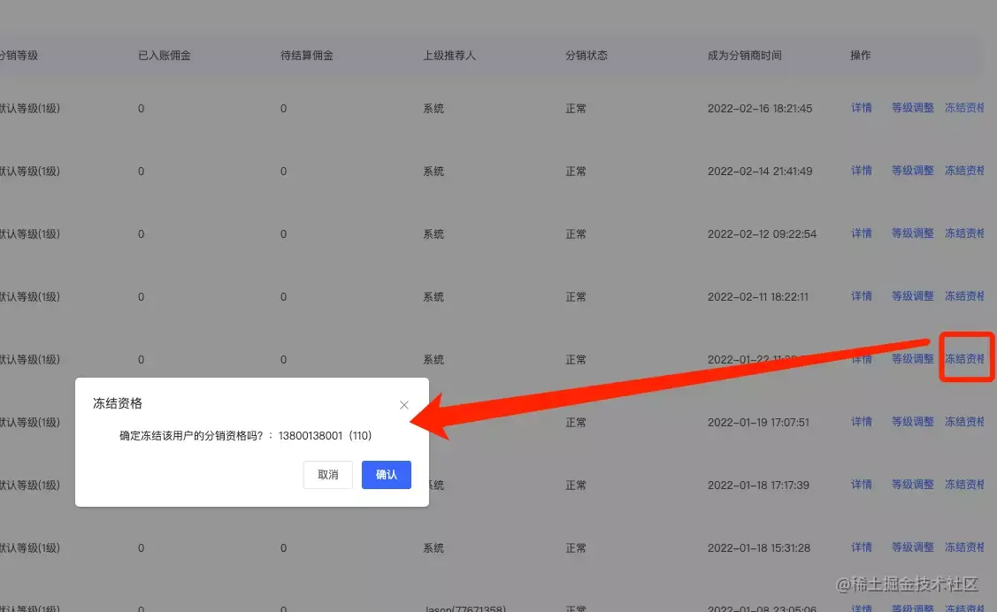The width and height of the screenshot is (997, 612).
Task: Open 详情 for the 2022-02-14 21:41:49 row
Action: (862, 171)
